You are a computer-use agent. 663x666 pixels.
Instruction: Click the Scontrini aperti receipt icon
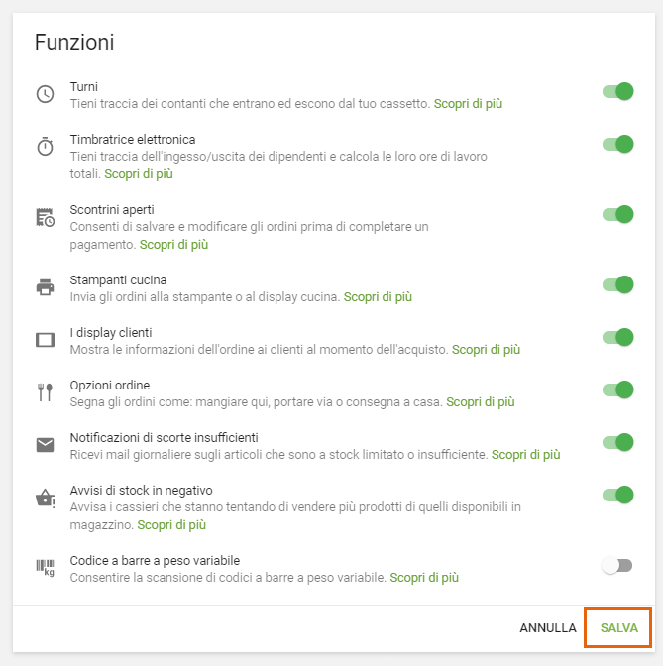point(45,218)
